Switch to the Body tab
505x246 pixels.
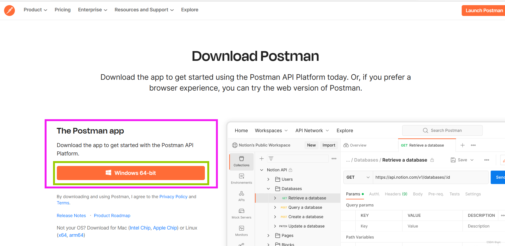pyautogui.click(x=418, y=194)
